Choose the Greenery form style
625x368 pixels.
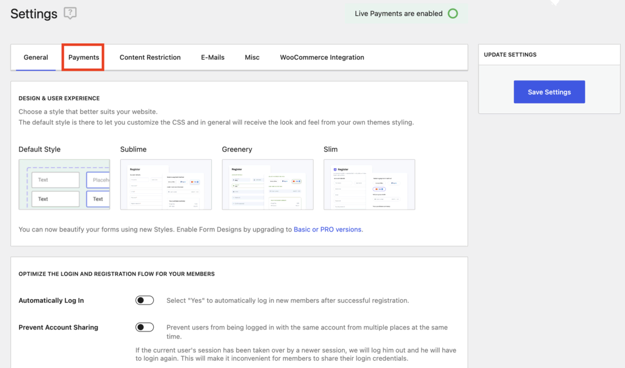point(267,184)
